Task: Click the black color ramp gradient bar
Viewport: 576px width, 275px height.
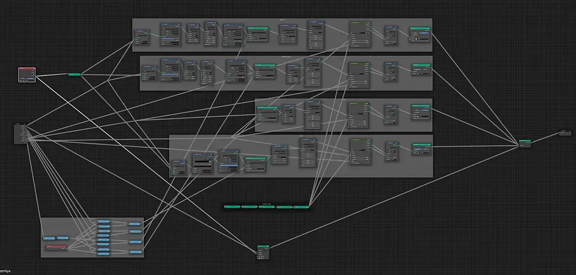Action: coord(203,161)
